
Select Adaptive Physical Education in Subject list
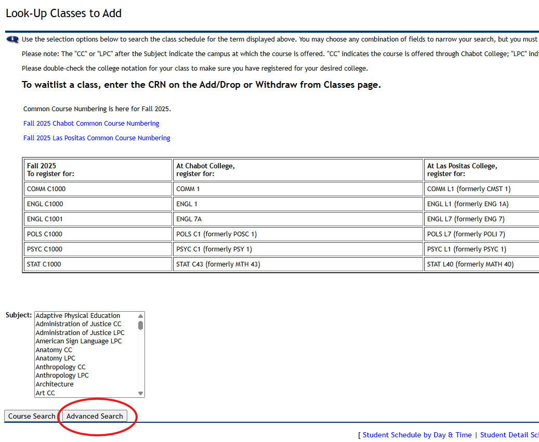pos(78,316)
